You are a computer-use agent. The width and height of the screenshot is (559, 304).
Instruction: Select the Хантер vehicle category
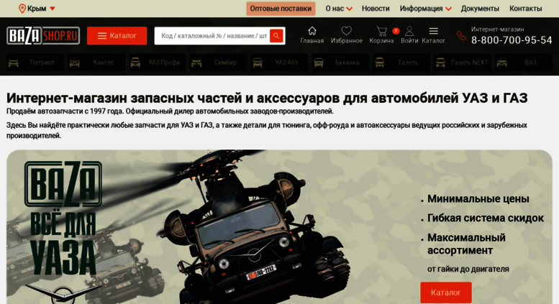click(x=96, y=63)
